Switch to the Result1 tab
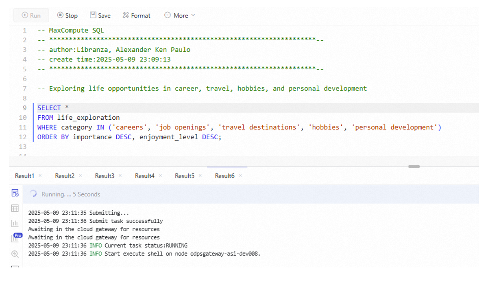This screenshot has height=281, width=488. (24, 176)
